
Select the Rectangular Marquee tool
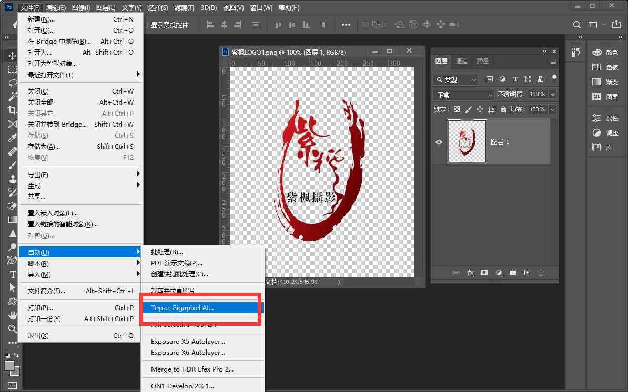(13, 69)
